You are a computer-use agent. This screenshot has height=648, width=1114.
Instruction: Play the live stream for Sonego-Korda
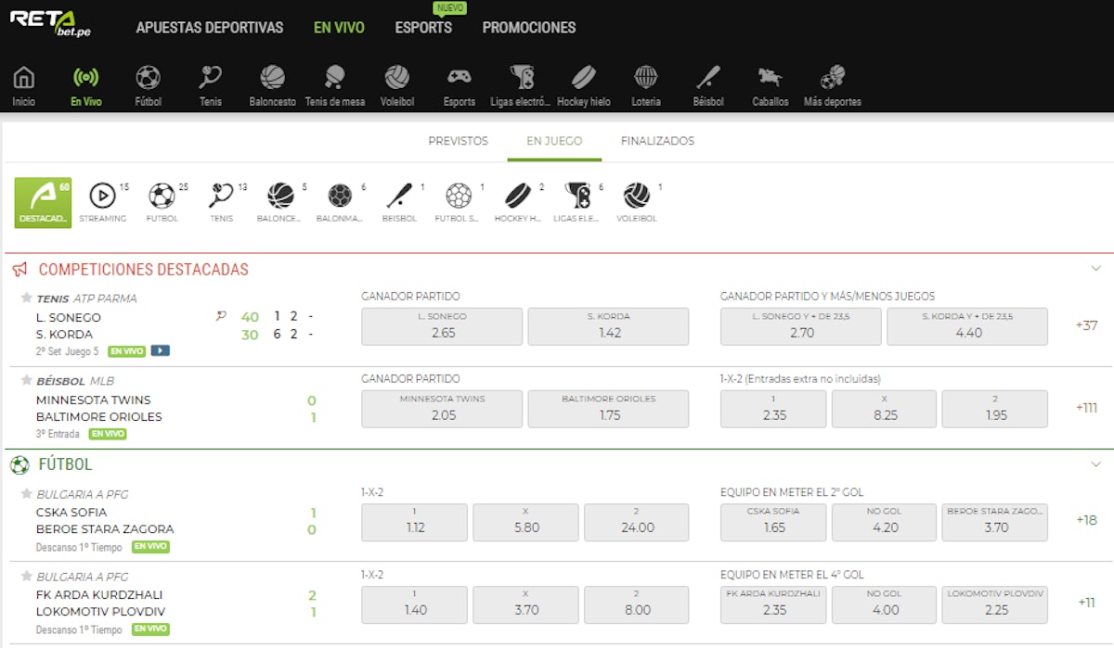tap(161, 351)
